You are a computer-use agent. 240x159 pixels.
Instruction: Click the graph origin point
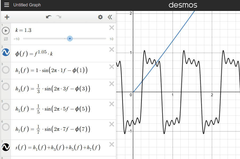tap(133, 92)
